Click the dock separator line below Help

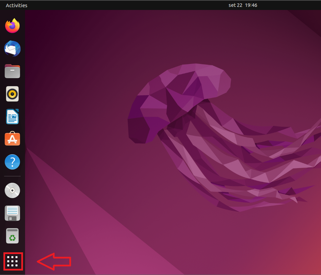pyautogui.click(x=12, y=176)
